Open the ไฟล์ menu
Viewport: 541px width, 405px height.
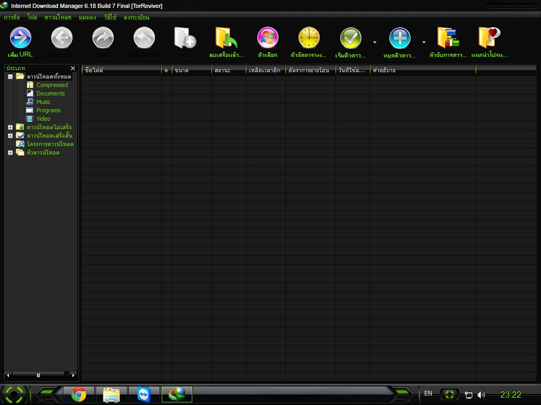(x=32, y=17)
